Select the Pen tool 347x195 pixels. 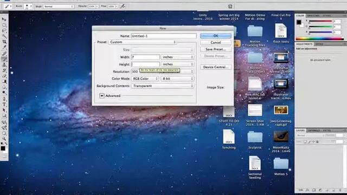(x=4, y=99)
